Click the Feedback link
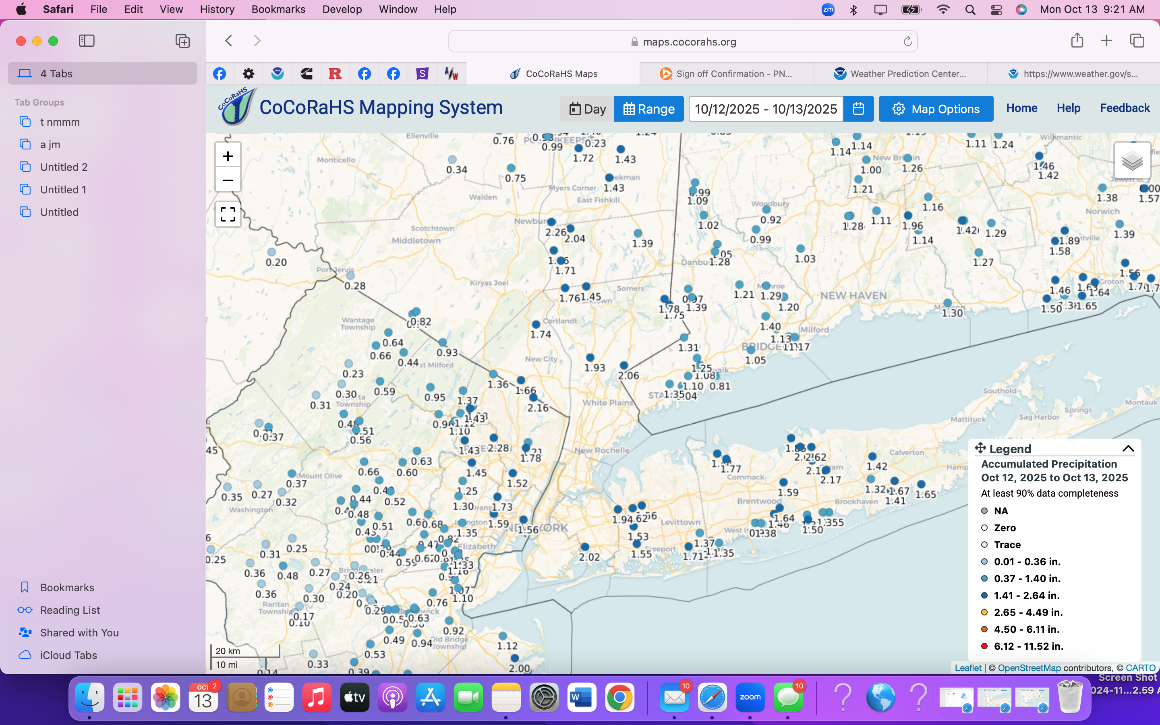This screenshot has height=725, width=1160. [x=1124, y=108]
